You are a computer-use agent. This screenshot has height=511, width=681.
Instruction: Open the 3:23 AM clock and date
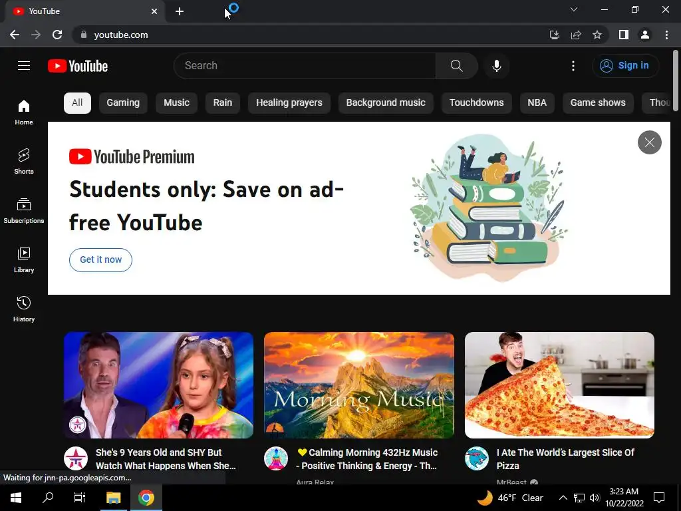624,498
